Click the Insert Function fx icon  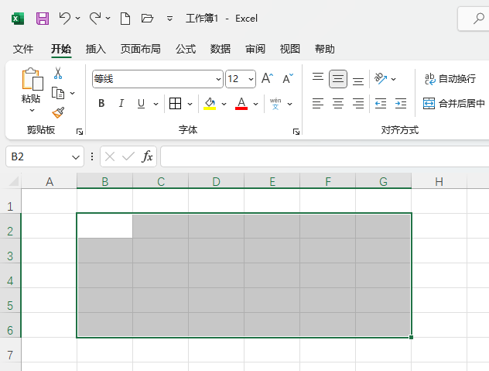[x=147, y=156]
